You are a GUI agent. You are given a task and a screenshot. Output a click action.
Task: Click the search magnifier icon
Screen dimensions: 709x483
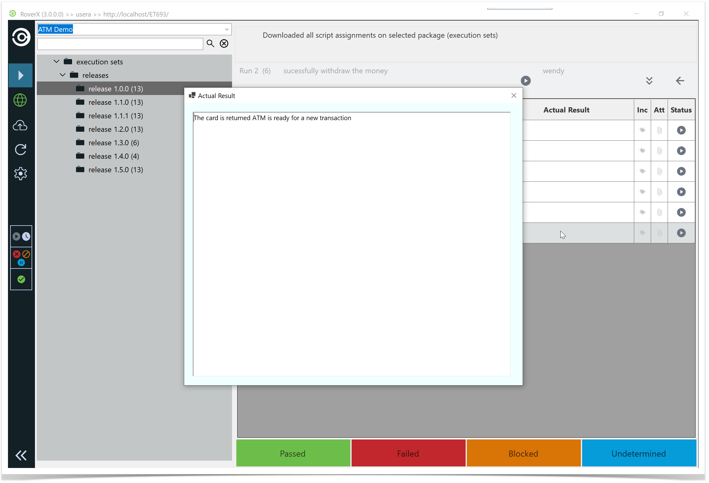point(210,44)
